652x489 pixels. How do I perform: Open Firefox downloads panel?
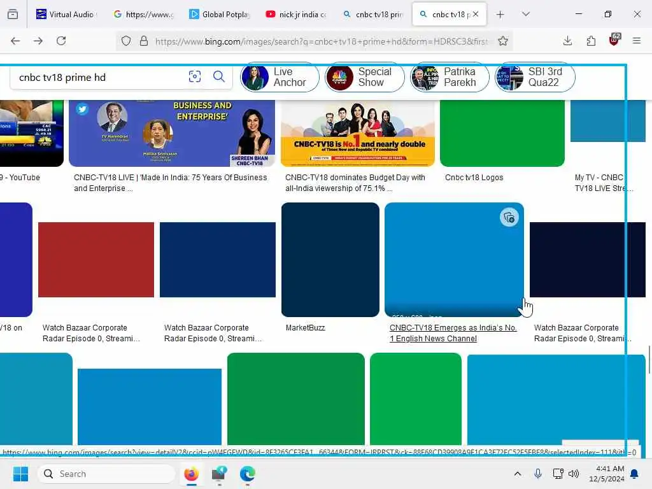[x=567, y=41]
